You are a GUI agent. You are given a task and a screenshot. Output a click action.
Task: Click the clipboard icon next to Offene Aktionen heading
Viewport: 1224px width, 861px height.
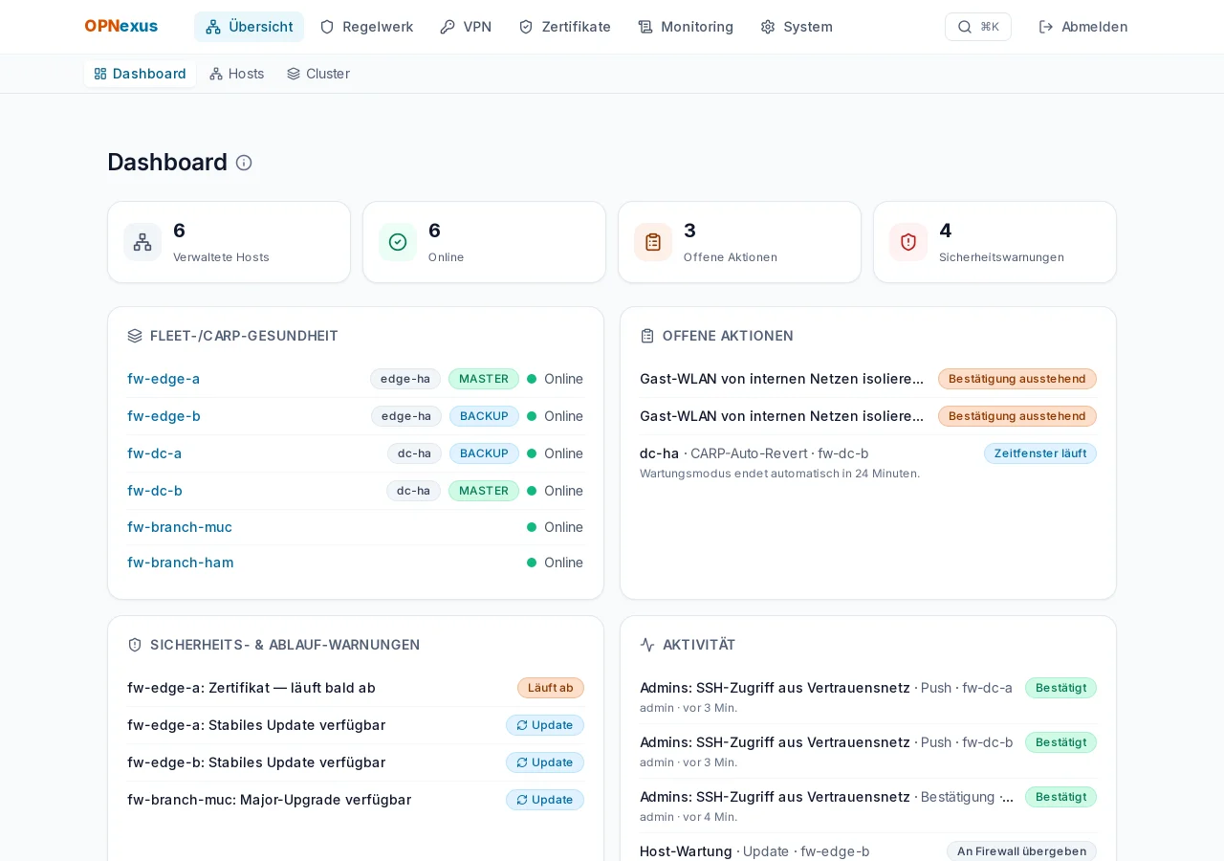click(647, 336)
